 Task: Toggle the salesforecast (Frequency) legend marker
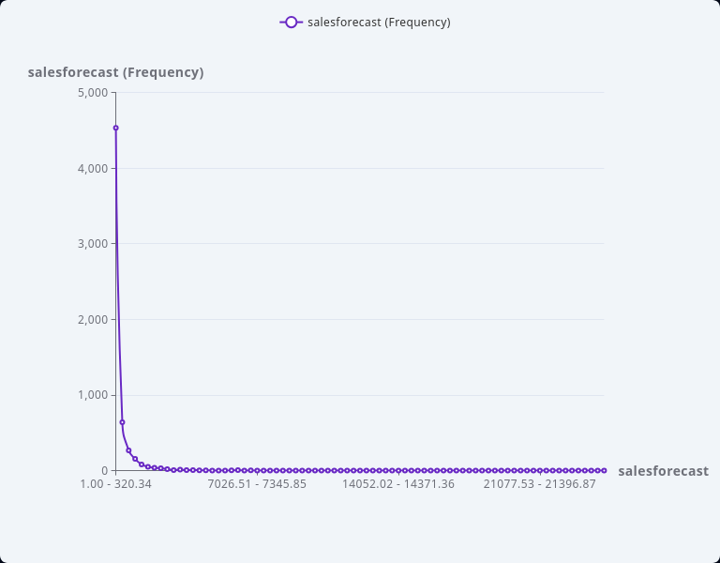291,23
